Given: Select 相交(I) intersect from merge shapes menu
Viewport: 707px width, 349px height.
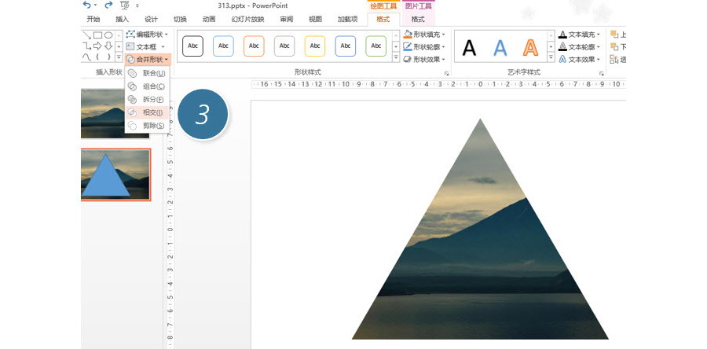Looking at the screenshot, I should [146, 112].
